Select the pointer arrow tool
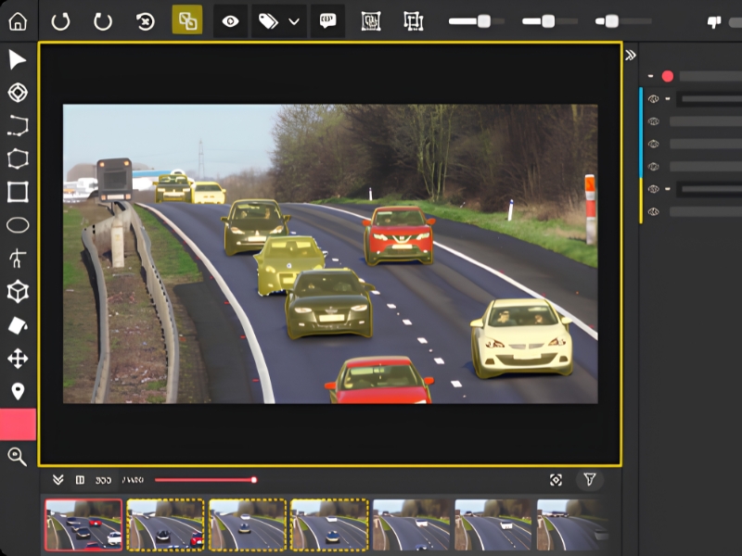 click(x=18, y=60)
